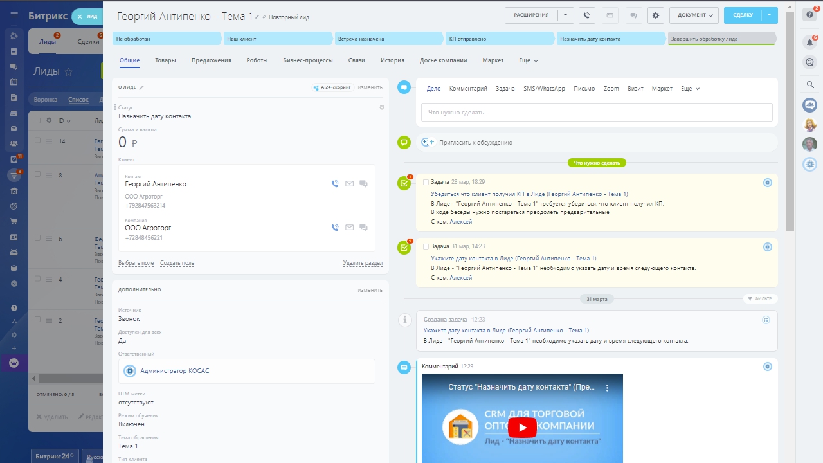Open settings gear icon in lead header
This screenshot has width=823, height=463.
click(x=655, y=15)
